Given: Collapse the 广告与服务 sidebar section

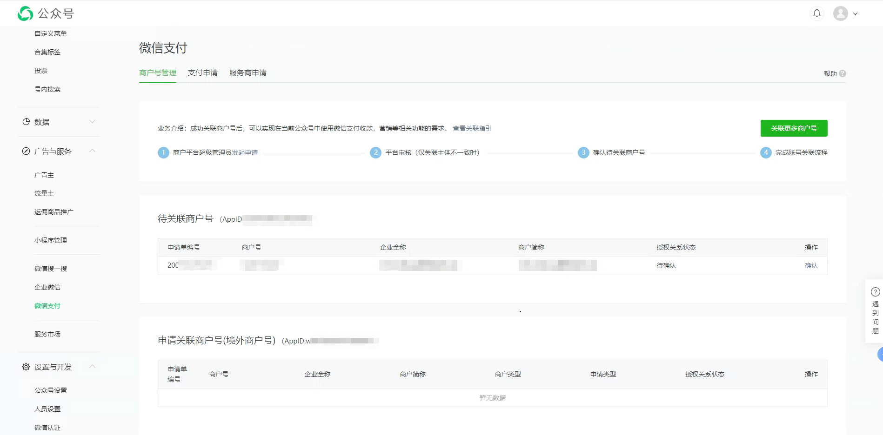Looking at the screenshot, I should point(92,151).
